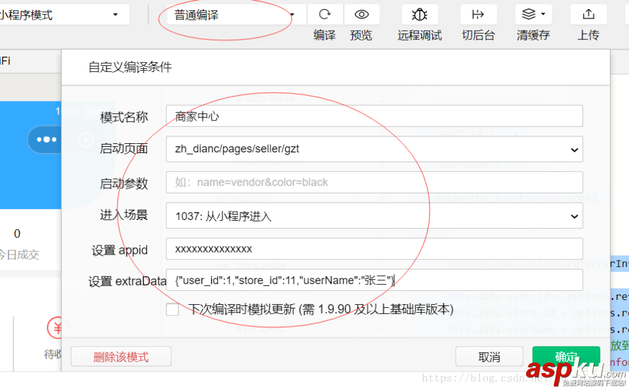
Task: Click the 模式名称 name input field
Action: pyautogui.click(x=374, y=115)
